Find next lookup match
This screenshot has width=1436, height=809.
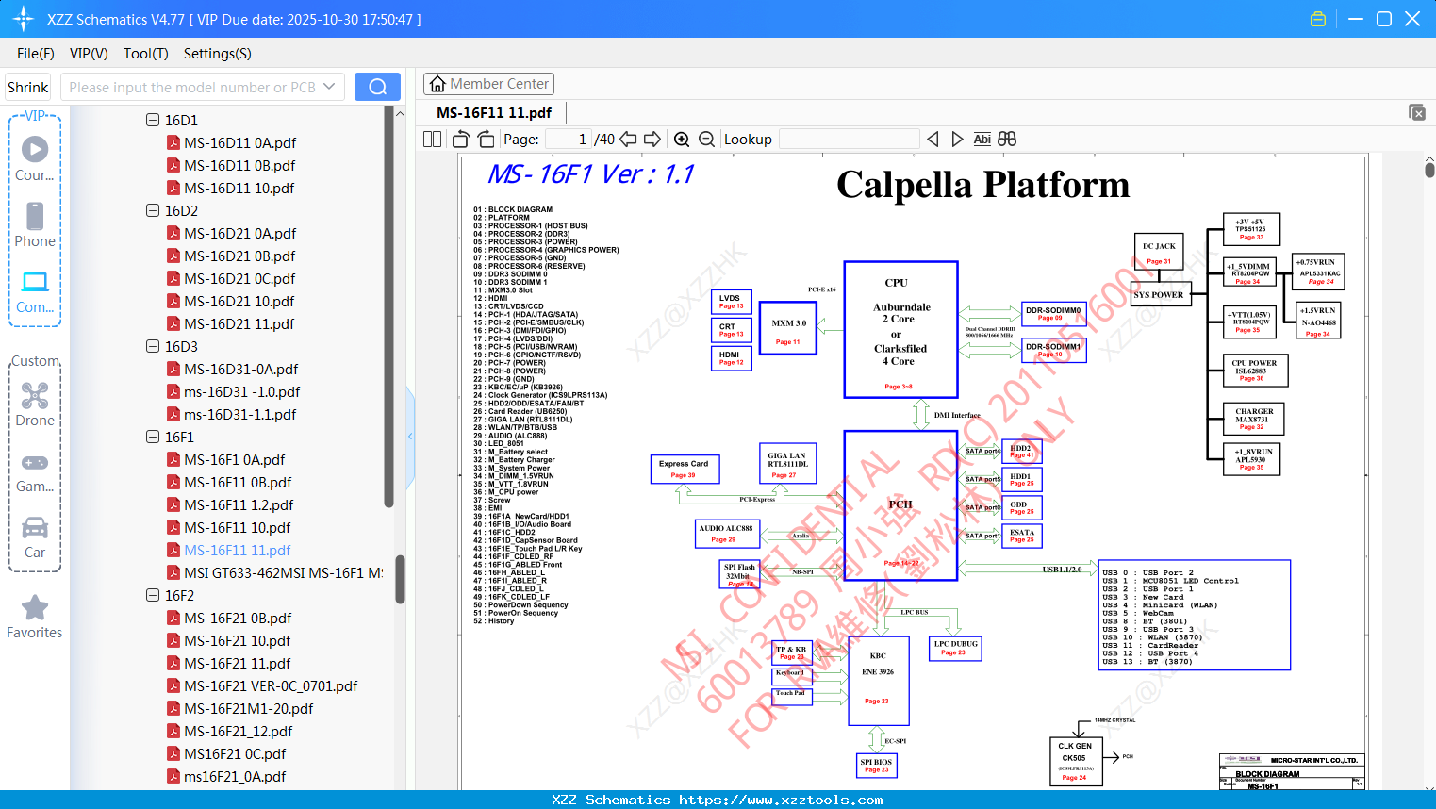tap(957, 139)
